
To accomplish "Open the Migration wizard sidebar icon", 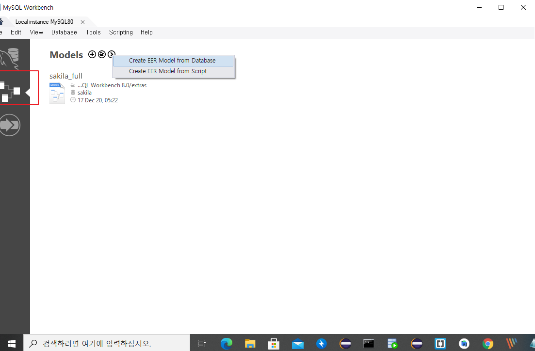I will [10, 125].
